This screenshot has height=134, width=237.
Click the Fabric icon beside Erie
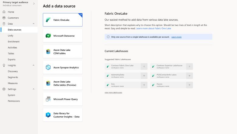click(x=108, y=85)
